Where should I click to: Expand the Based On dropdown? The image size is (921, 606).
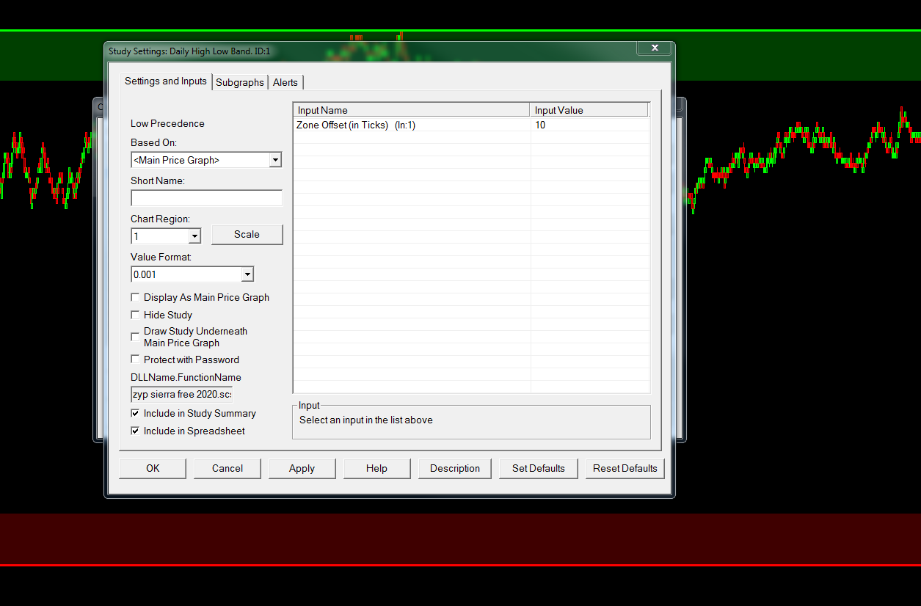206,160
